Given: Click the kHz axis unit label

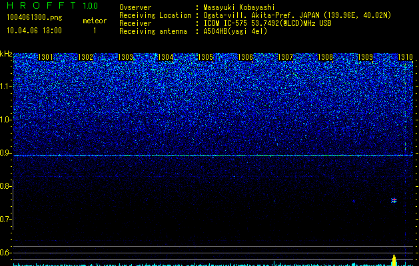Looking at the screenshot, I should [6, 54].
